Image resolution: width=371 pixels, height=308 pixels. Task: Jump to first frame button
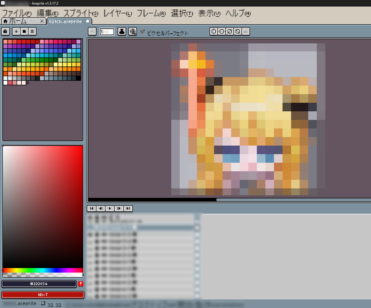[92, 208]
